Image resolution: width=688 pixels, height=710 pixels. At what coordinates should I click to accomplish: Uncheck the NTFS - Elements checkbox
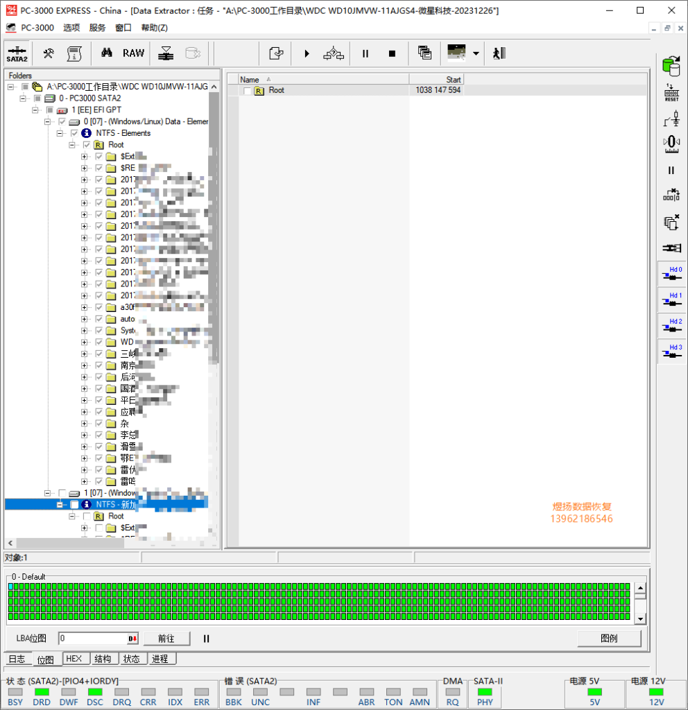[74, 133]
